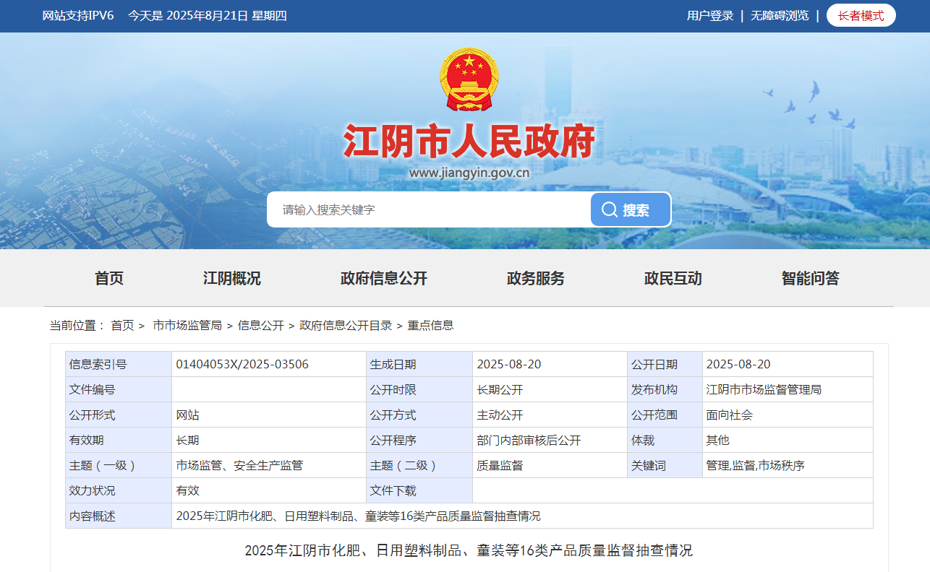Enable 长者模式 elder mode
The width and height of the screenshot is (930, 572).
click(x=861, y=16)
